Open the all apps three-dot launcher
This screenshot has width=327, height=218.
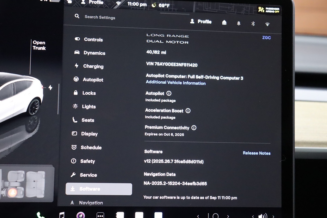[x=100, y=215]
